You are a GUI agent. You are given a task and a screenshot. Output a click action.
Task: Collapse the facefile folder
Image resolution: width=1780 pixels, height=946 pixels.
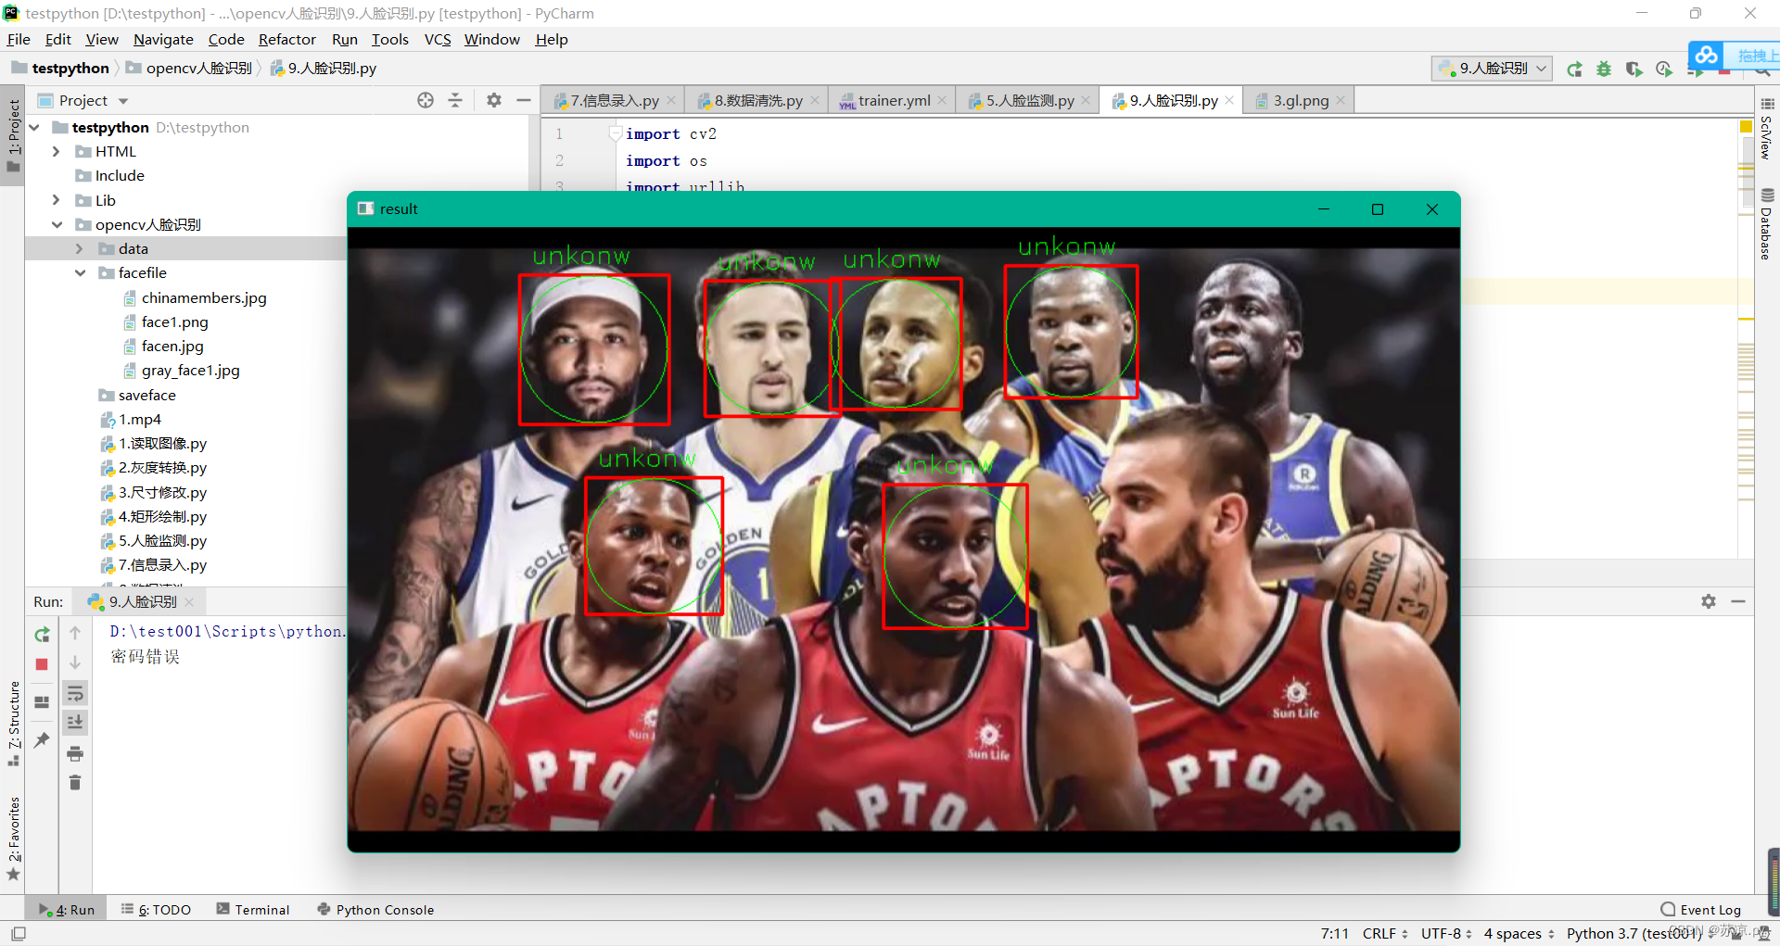coord(80,272)
